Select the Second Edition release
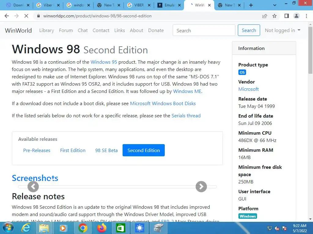Image resolution: width=313 pixels, height=234 pixels. 144,150
